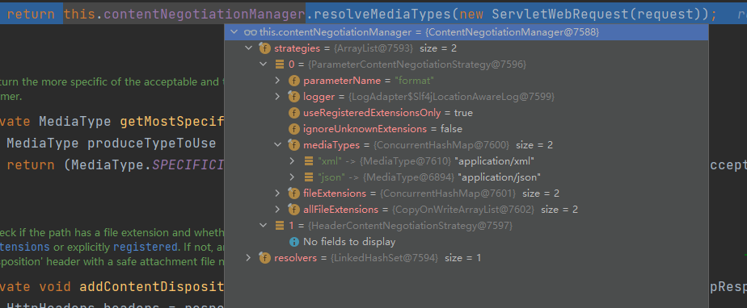This screenshot has height=308, width=747.
Task: Click the field icon beside fileExtensions
Action: 294,194
